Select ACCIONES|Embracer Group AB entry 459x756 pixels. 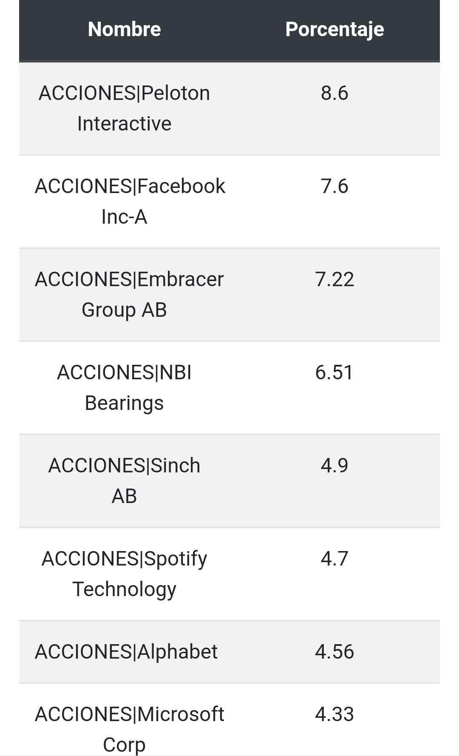click(129, 295)
